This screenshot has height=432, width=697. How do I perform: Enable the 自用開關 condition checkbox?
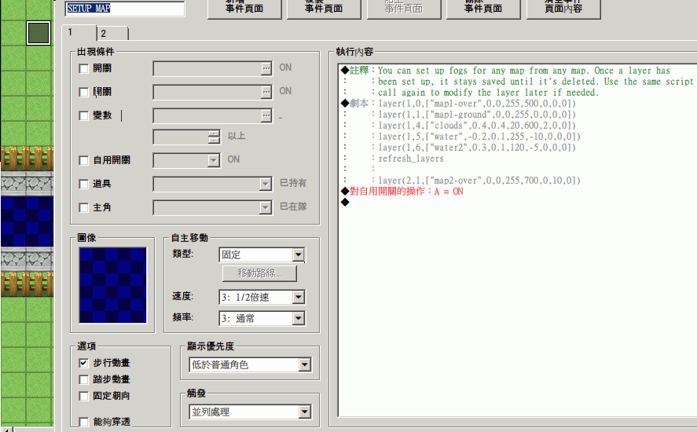(x=83, y=160)
